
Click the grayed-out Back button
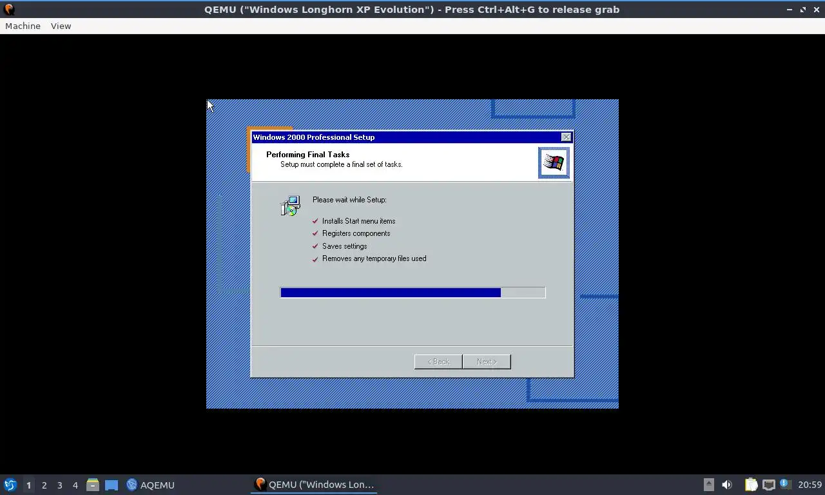point(438,362)
